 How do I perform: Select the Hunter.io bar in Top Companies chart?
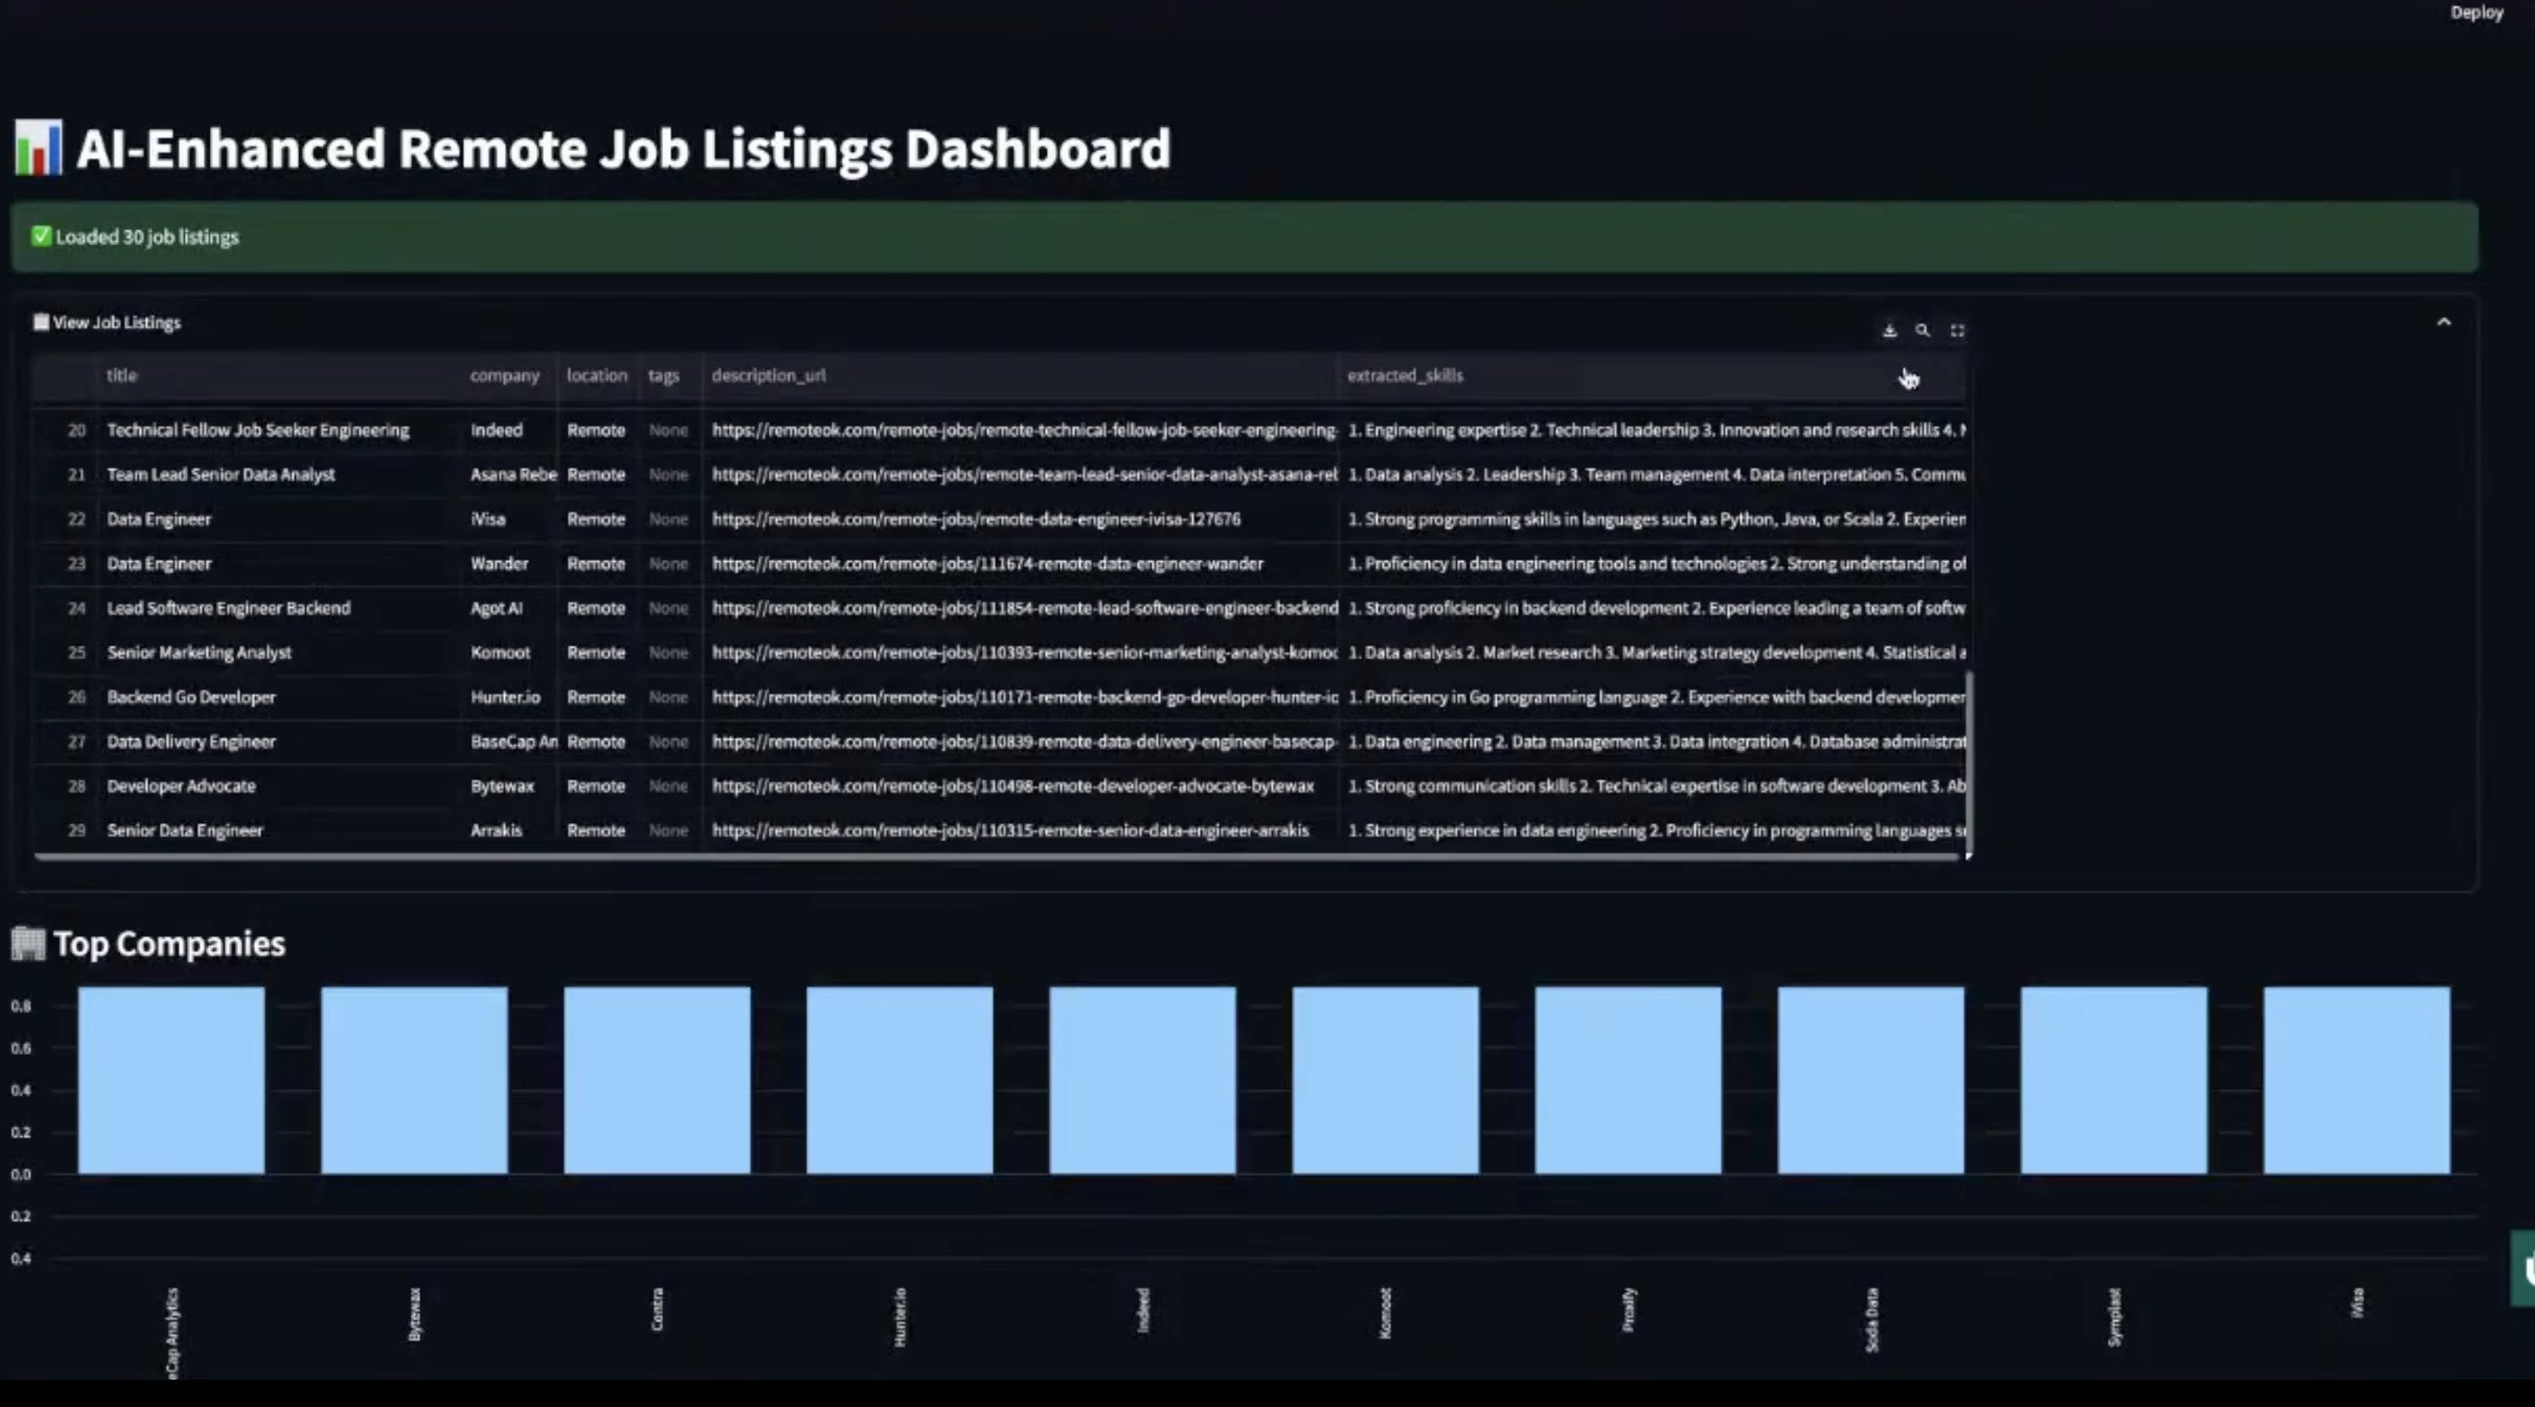tap(900, 1081)
